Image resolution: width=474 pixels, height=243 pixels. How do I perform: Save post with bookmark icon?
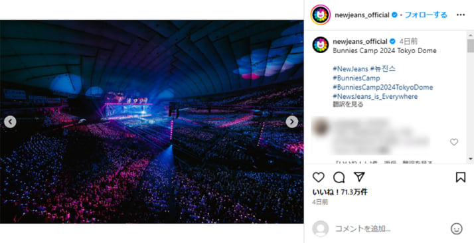461,177
